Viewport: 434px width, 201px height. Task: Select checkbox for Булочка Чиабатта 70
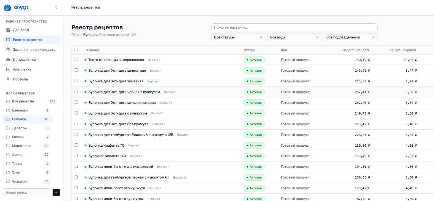76,145
